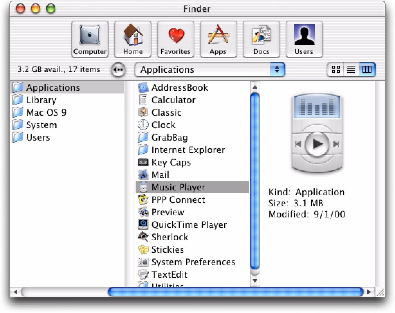Switch to column view mode
Image resolution: width=395 pixels, height=313 pixels.
click(x=367, y=70)
